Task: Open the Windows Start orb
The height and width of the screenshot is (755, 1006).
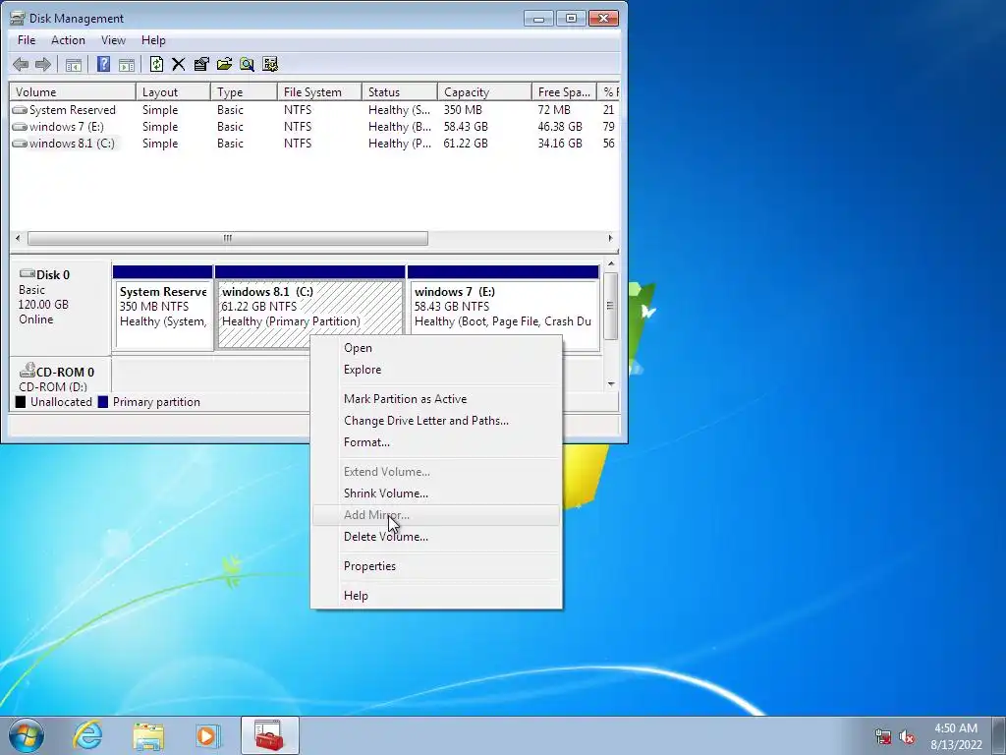Action: (27, 735)
